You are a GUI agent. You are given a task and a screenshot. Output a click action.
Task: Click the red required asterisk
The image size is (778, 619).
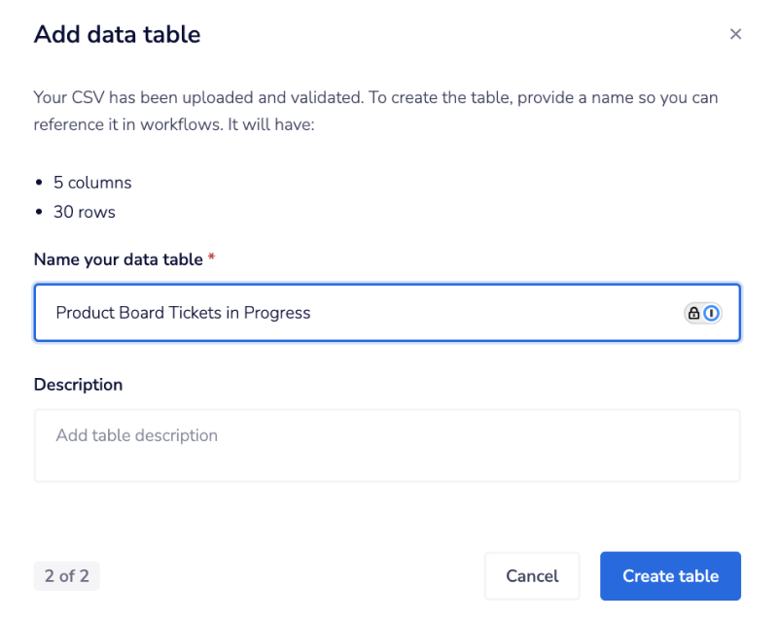(211, 259)
